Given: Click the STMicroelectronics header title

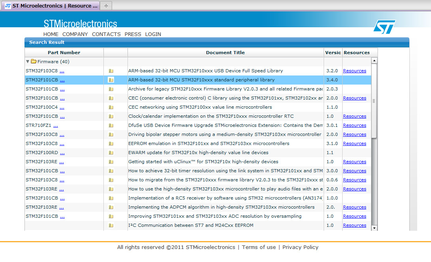Looking at the screenshot, I should [x=80, y=24].
